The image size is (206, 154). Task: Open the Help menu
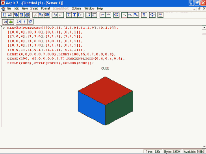[x=100, y=9]
